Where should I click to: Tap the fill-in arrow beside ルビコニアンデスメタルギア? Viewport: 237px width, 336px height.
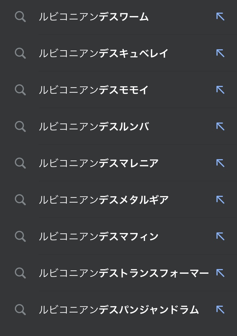click(220, 200)
